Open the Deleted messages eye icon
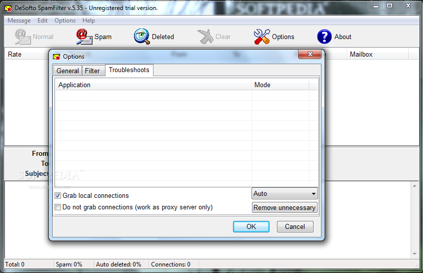The image size is (423, 273). 141,37
